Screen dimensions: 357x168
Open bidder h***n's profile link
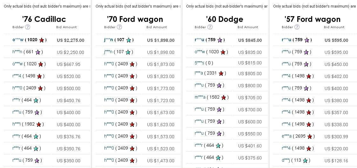pos(17,52)
